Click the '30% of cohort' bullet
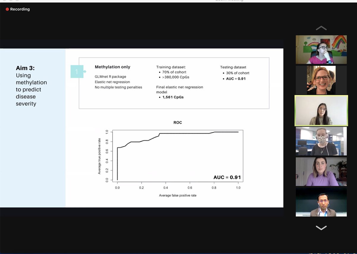The width and height of the screenshot is (357, 254). (238, 73)
